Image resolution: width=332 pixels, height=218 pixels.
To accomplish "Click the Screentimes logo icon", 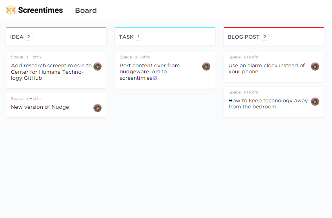I will 11,10.
